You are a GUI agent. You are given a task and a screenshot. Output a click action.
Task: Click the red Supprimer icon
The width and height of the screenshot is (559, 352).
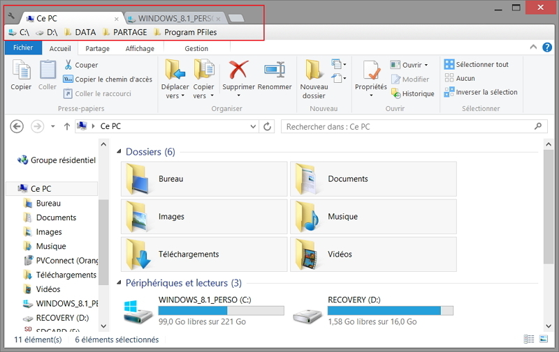(x=238, y=69)
